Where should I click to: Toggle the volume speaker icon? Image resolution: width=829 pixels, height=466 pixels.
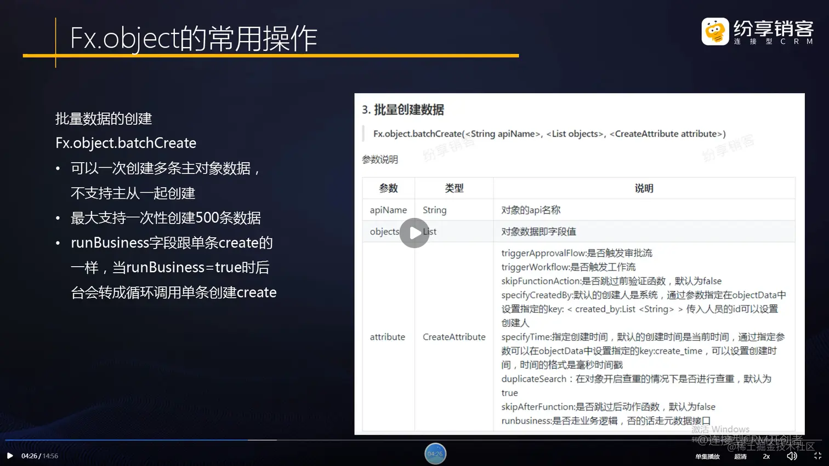[x=792, y=456]
